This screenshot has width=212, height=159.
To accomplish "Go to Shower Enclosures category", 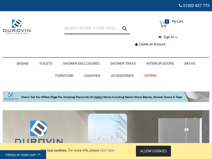I will 81,64.
